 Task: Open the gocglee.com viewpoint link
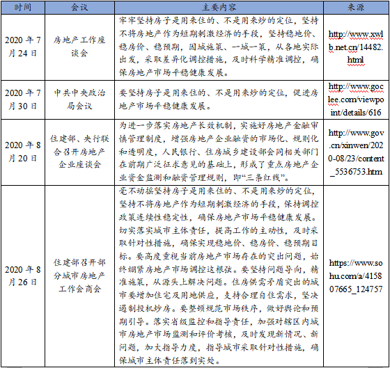[356, 99]
